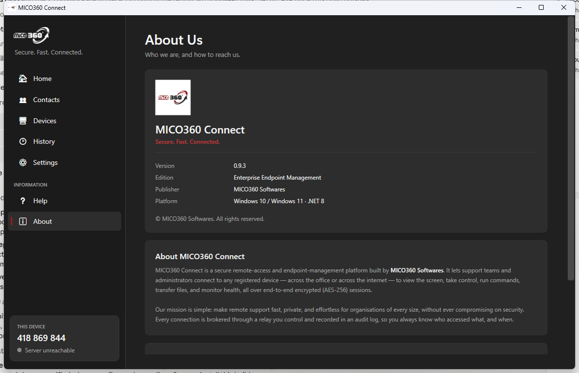Click the THIS DEVICE label
This screenshot has width=579, height=373.
(31, 326)
